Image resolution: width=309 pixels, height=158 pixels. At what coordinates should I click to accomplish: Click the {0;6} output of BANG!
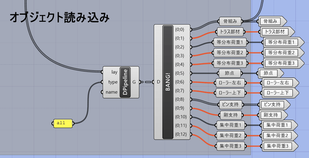180,82
